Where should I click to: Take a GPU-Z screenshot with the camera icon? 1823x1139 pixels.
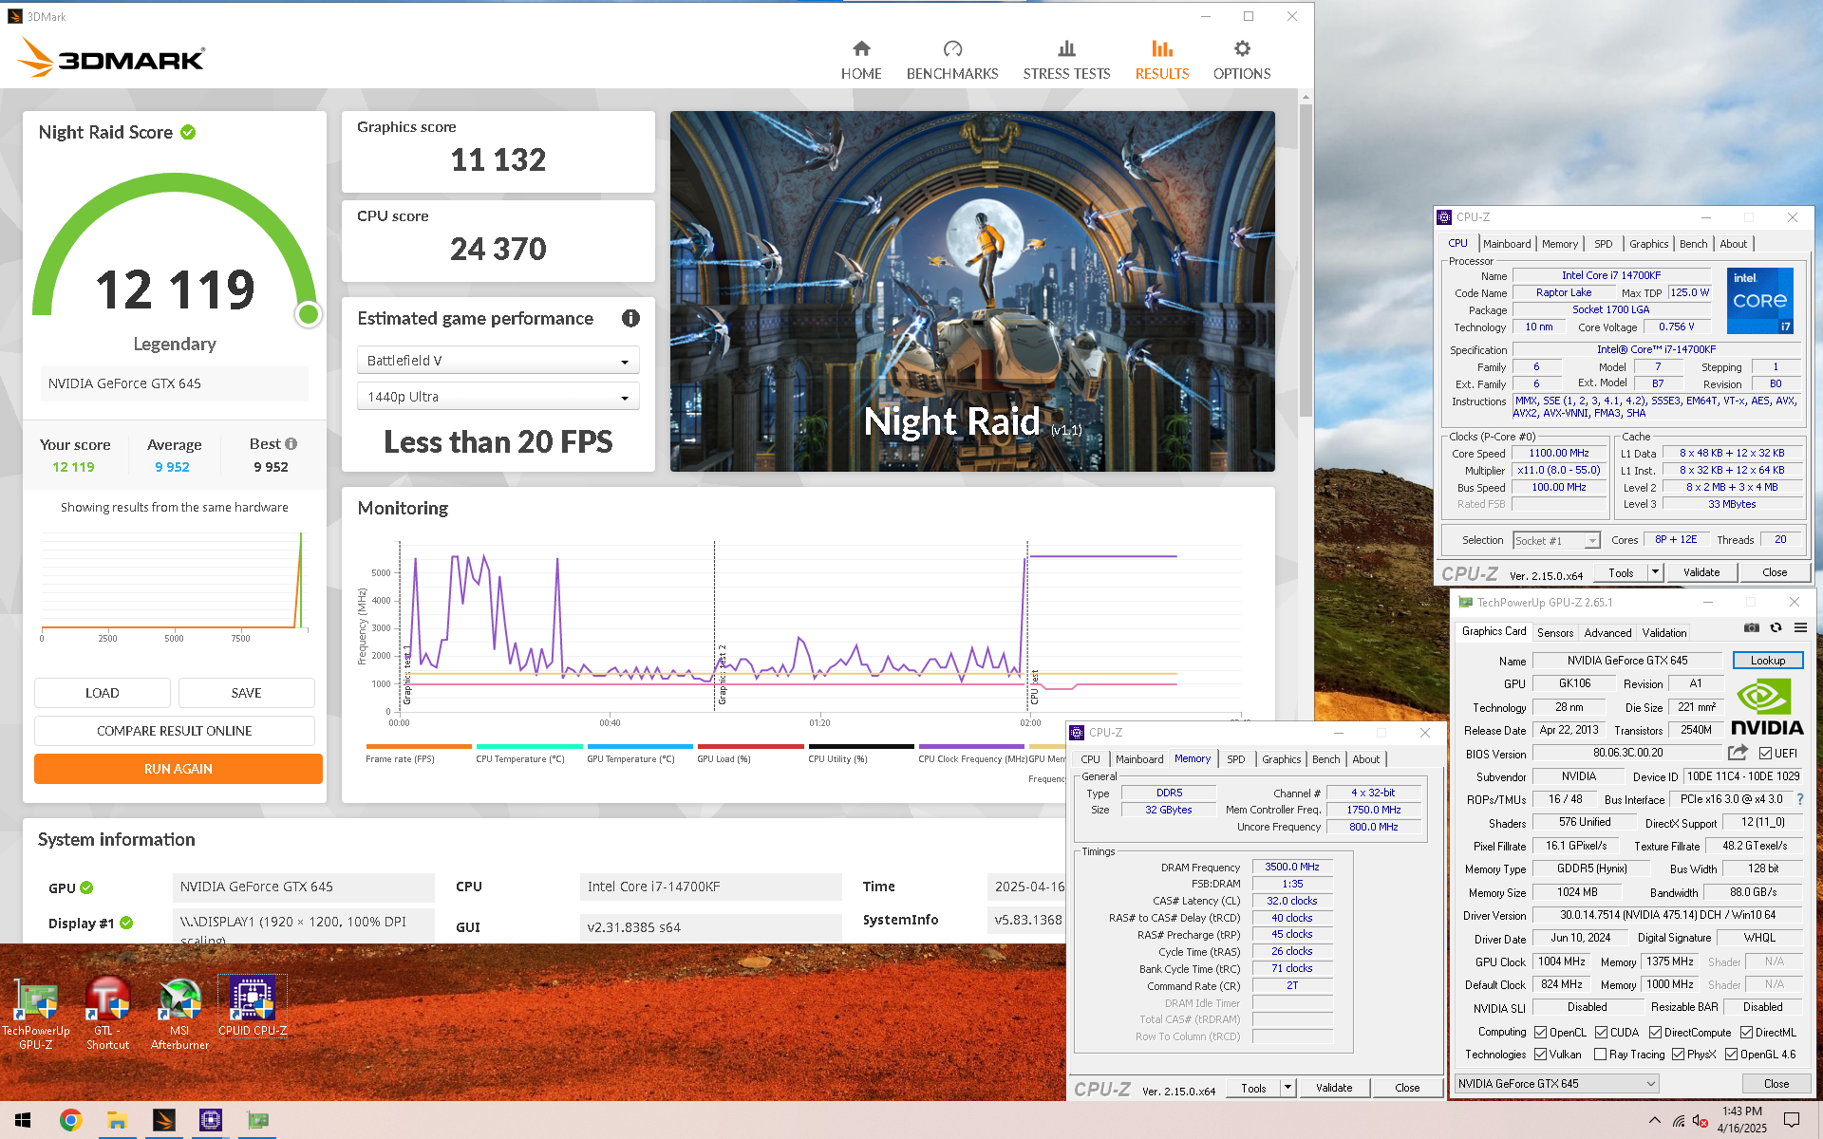coord(1752,627)
